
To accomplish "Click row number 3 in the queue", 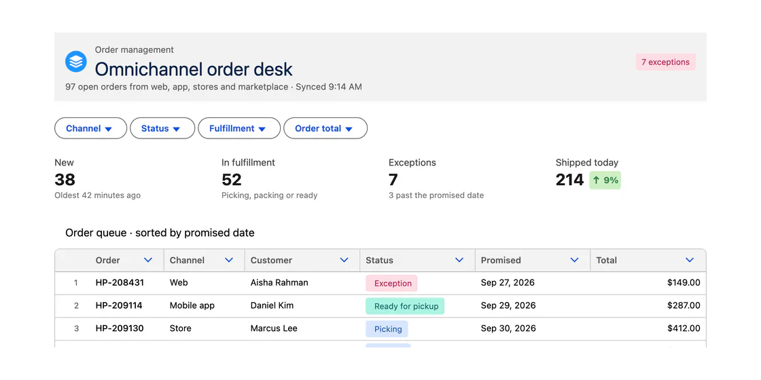I will pos(76,328).
